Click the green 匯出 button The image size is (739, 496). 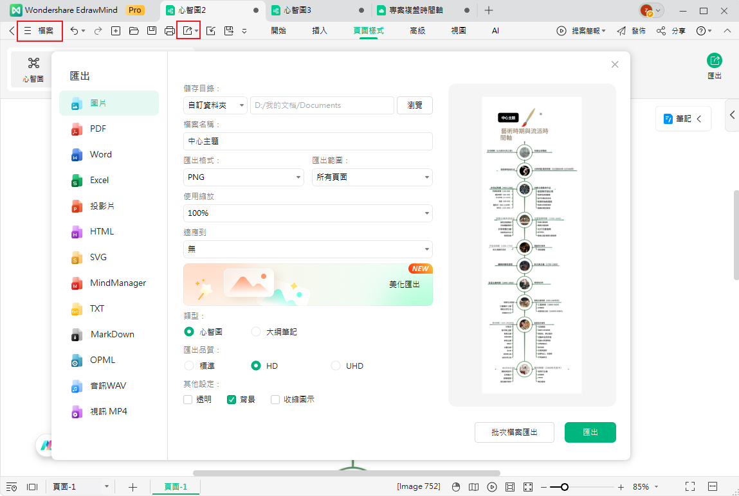(x=590, y=432)
